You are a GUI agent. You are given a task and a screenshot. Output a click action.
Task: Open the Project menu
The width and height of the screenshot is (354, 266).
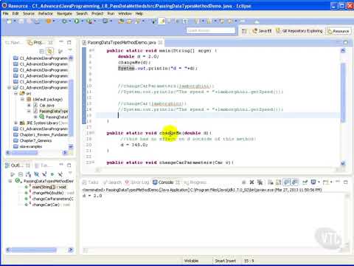point(97,13)
